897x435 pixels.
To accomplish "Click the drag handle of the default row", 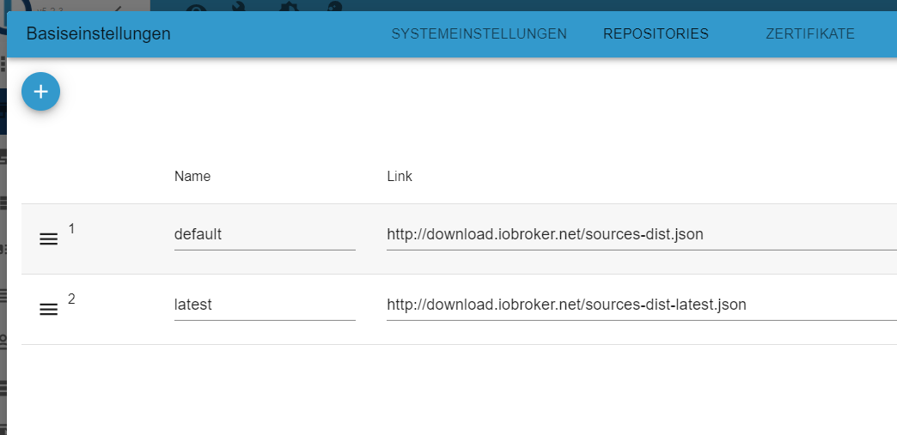I will [49, 239].
